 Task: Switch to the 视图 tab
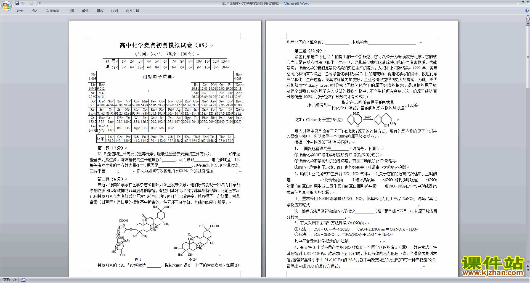[x=115, y=11]
